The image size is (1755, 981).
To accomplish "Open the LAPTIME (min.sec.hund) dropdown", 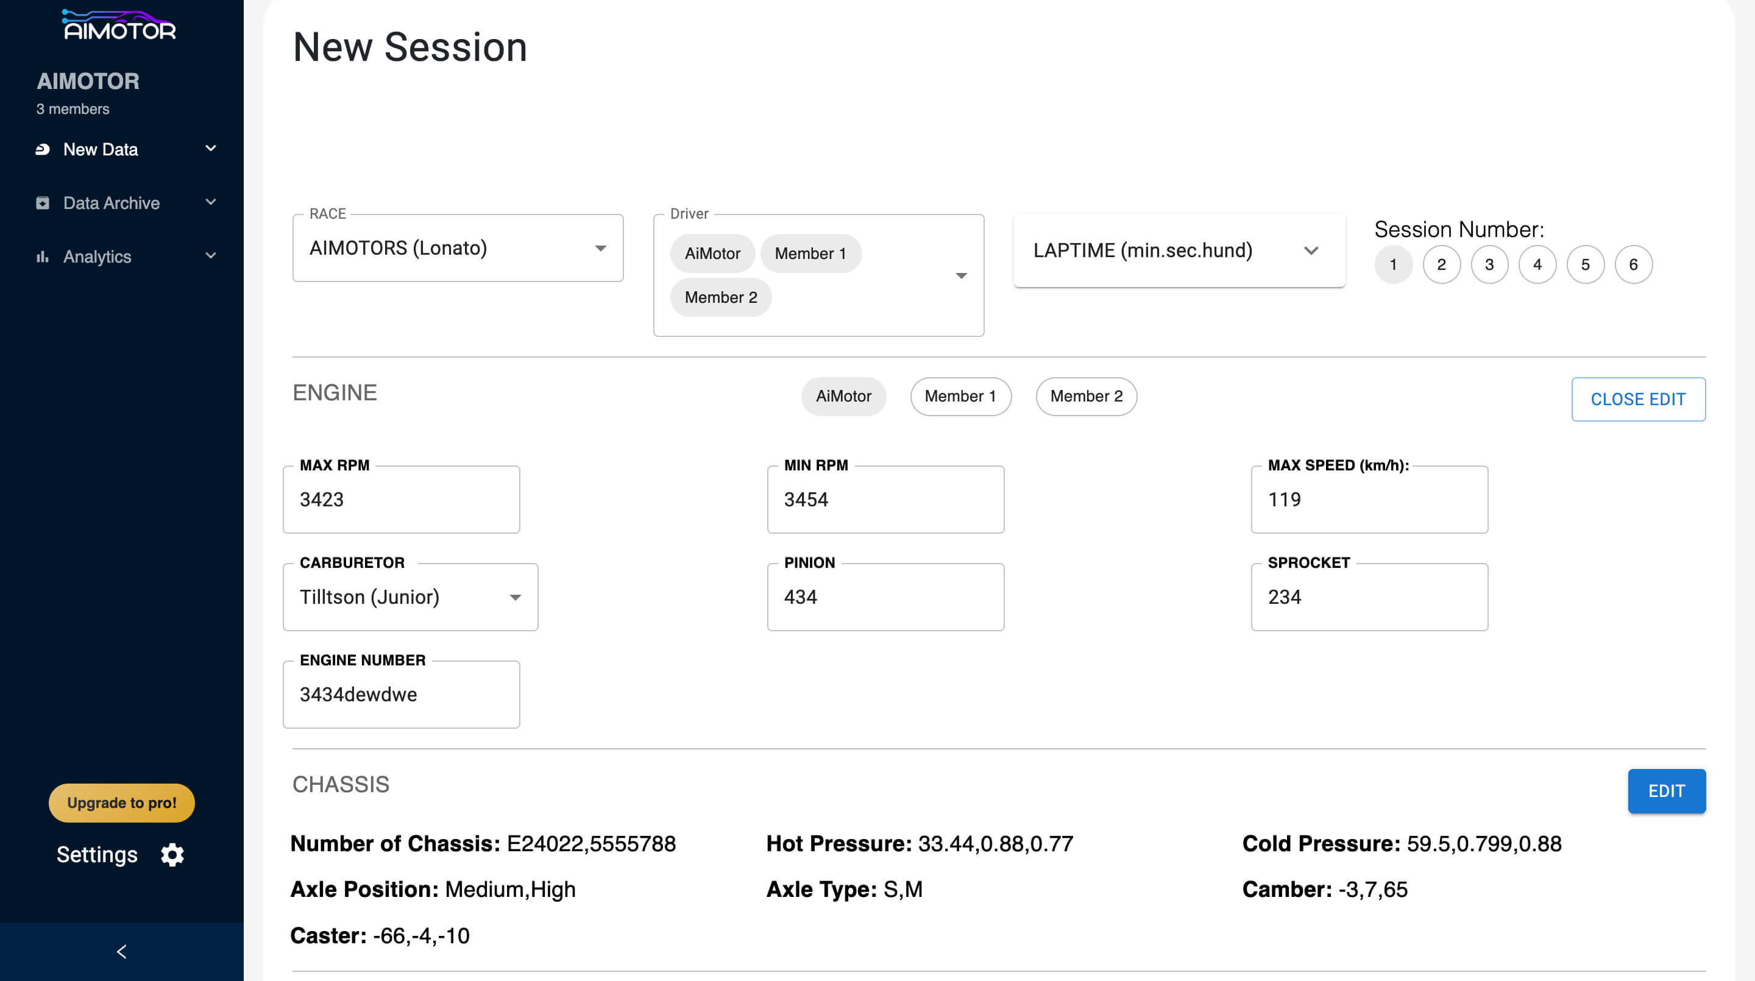I will [1179, 250].
